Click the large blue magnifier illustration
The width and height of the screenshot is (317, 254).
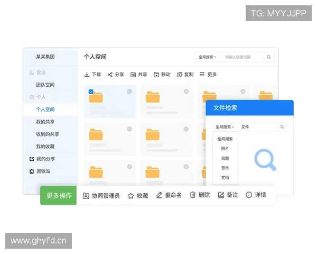pos(265,160)
